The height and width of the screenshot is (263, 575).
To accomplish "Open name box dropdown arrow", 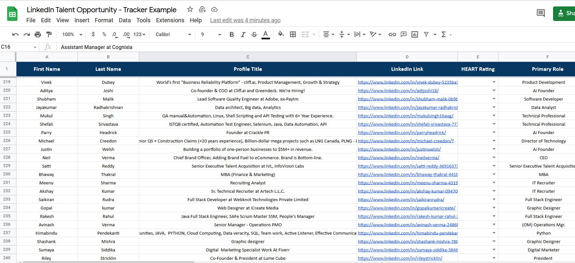I will tap(35, 47).
